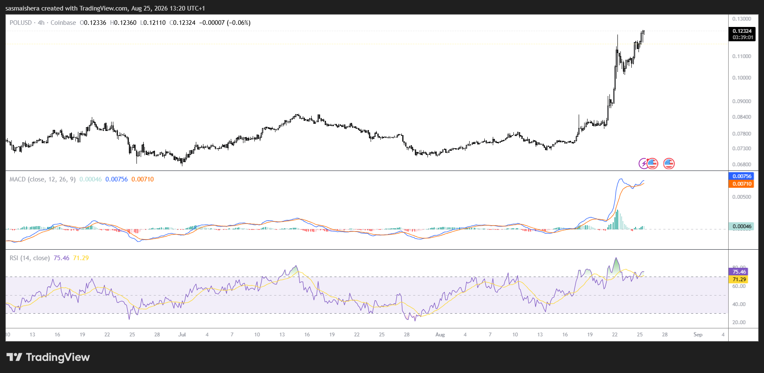Click the POLUSD symbol name in chart legend

tap(21, 23)
